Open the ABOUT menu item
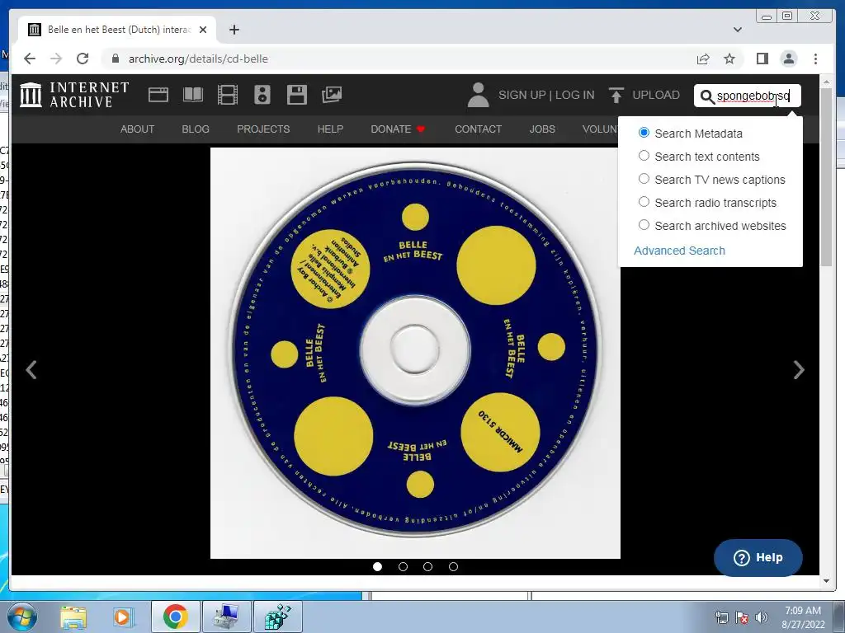Image resolution: width=845 pixels, height=633 pixels. click(138, 129)
